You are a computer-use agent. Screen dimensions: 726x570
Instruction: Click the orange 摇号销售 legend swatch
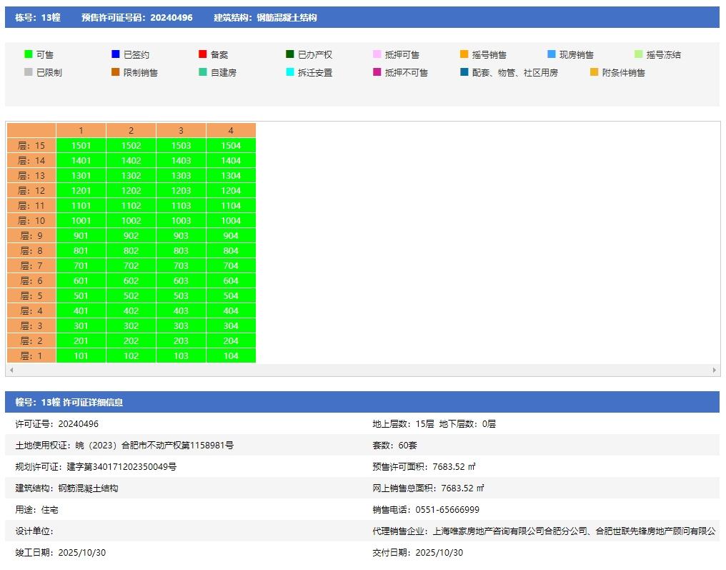click(464, 54)
